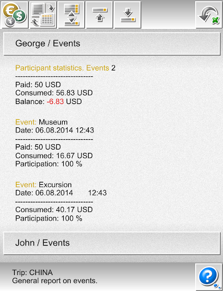
Task: Switch report view to table mode
Action: (x=43, y=15)
